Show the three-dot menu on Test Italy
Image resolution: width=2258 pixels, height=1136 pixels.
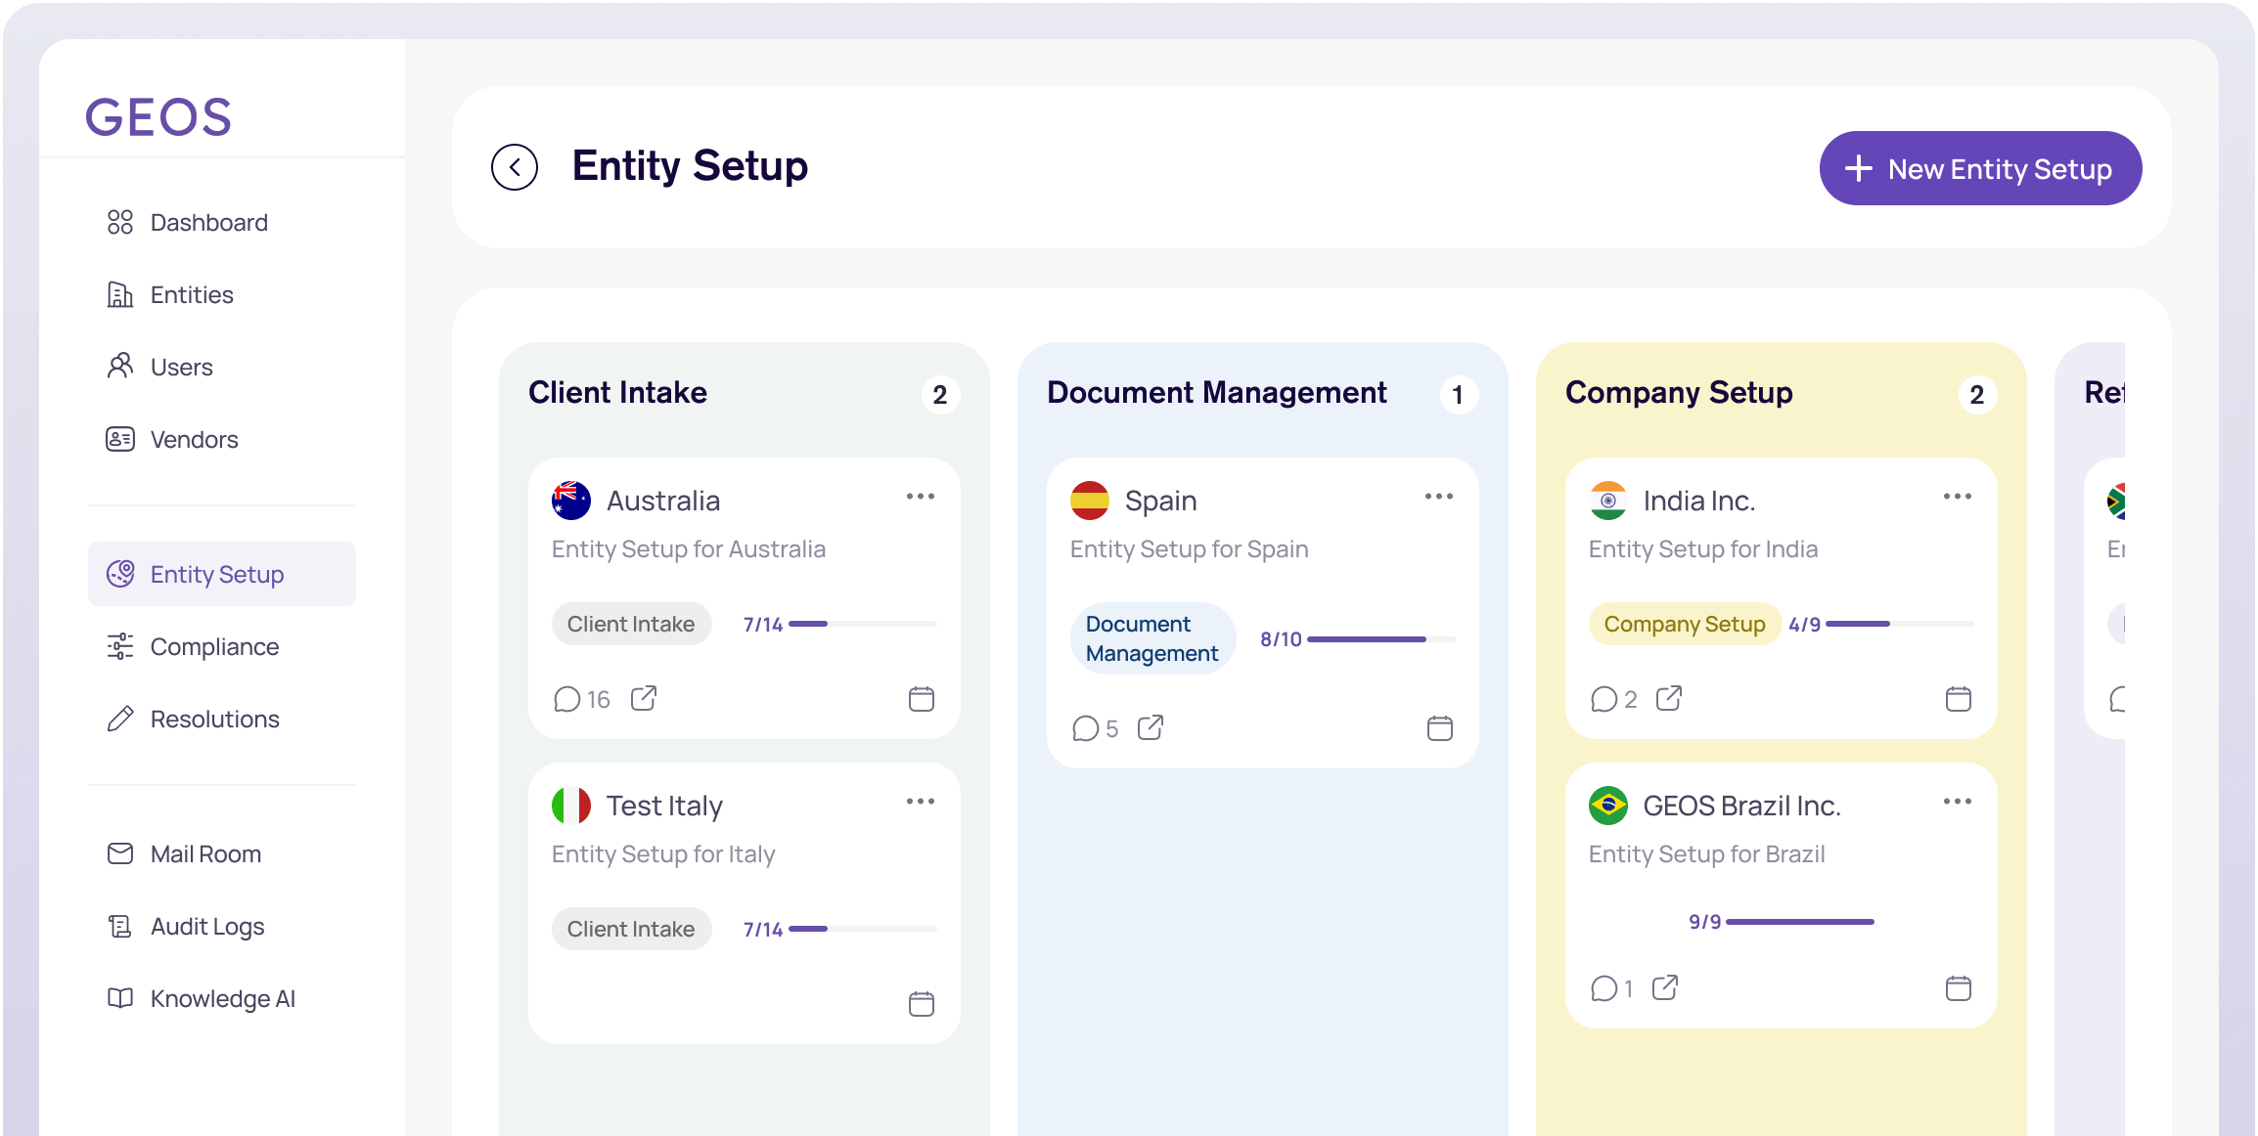pos(921,802)
